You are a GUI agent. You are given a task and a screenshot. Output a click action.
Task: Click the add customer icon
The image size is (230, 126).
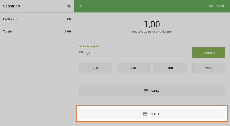[68, 6]
